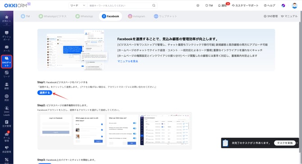Click the Step1 heading text

point(62,82)
